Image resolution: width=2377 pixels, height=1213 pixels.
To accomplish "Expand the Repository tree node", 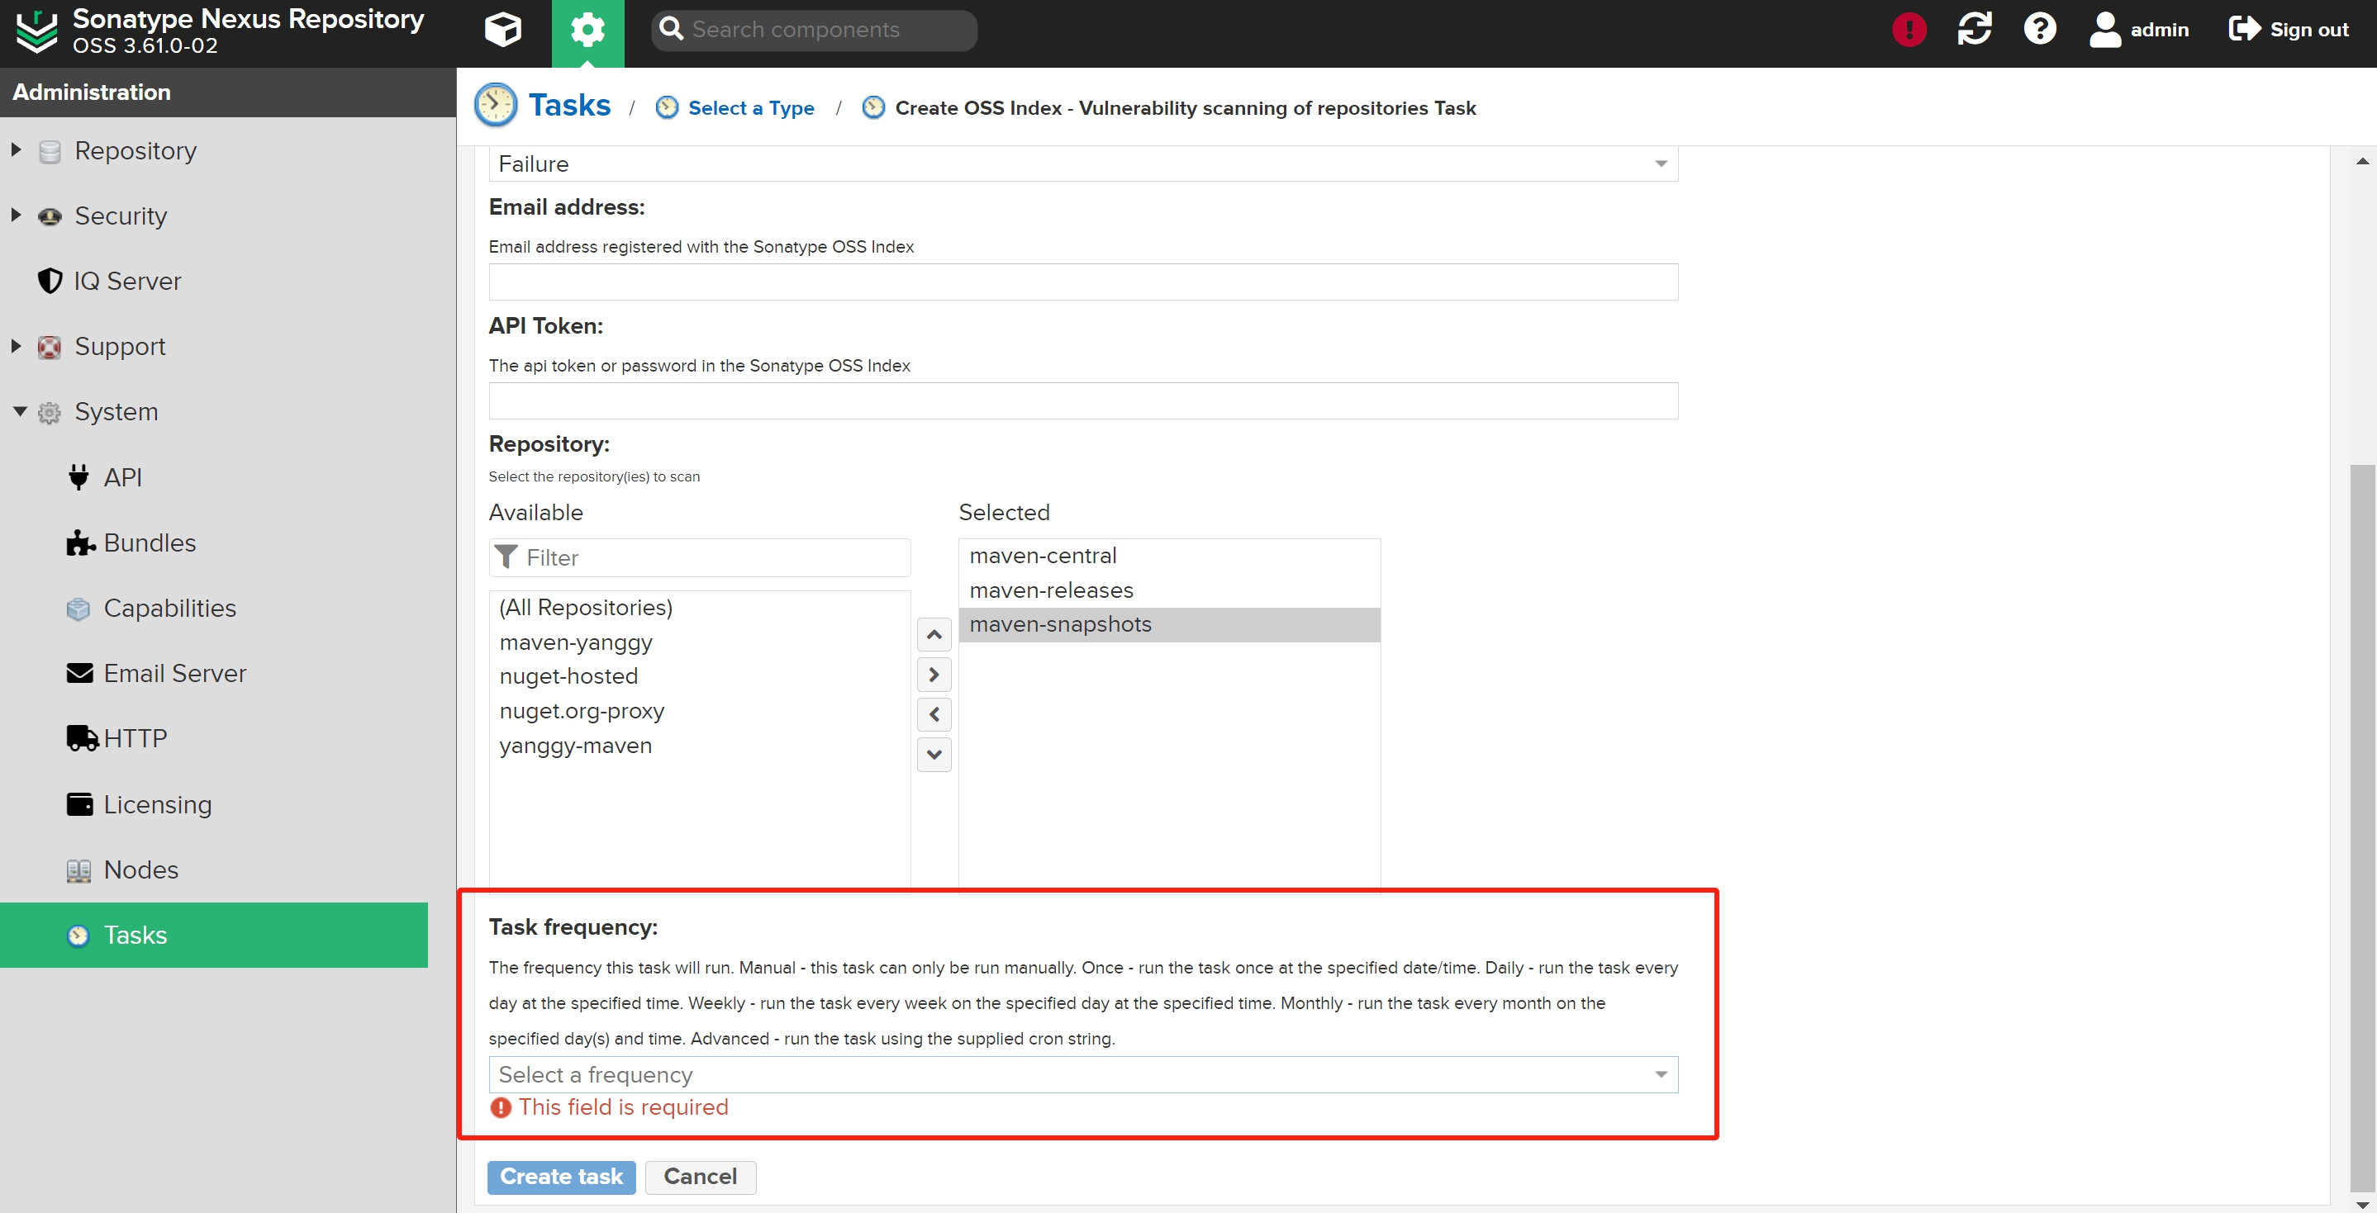I will pos(17,149).
